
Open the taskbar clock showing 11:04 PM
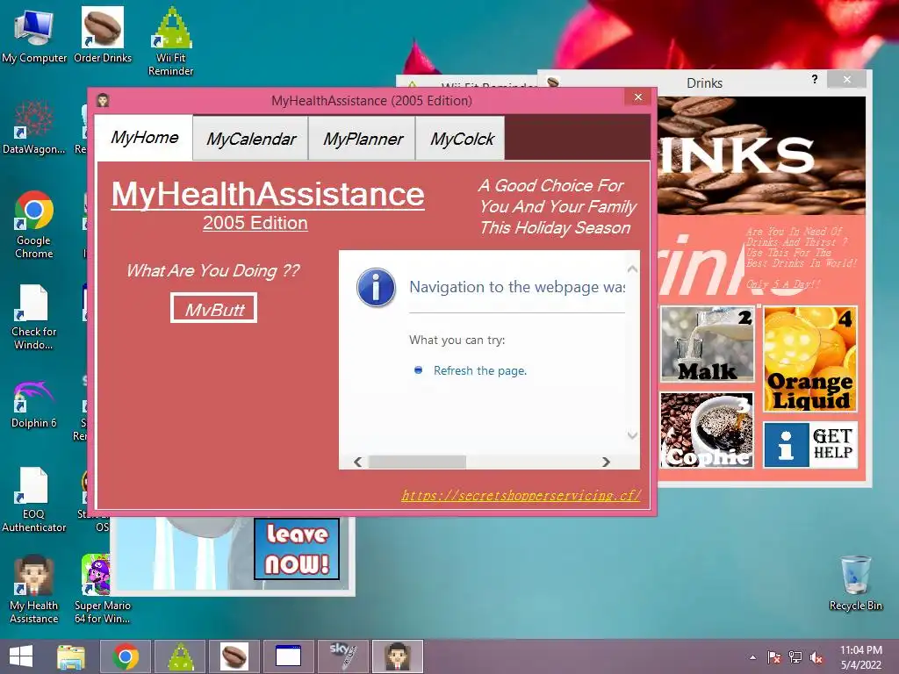click(x=860, y=657)
